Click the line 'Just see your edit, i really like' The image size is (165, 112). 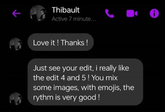click(x=81, y=68)
